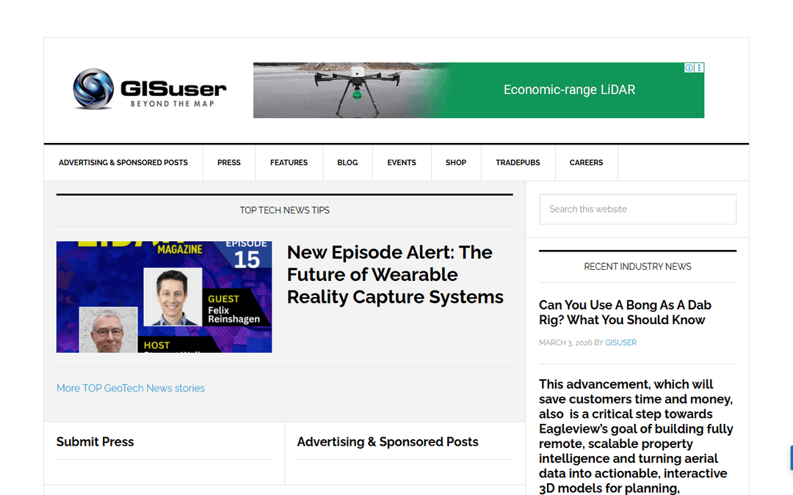Viewport: 793px width, 495px height.
Task: Open the Economic-range LiDAR banner ad
Action: (479, 90)
